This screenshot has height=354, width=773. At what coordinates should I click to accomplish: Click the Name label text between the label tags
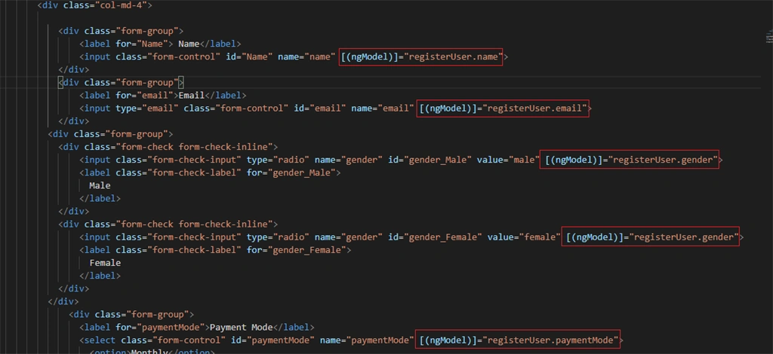point(189,44)
